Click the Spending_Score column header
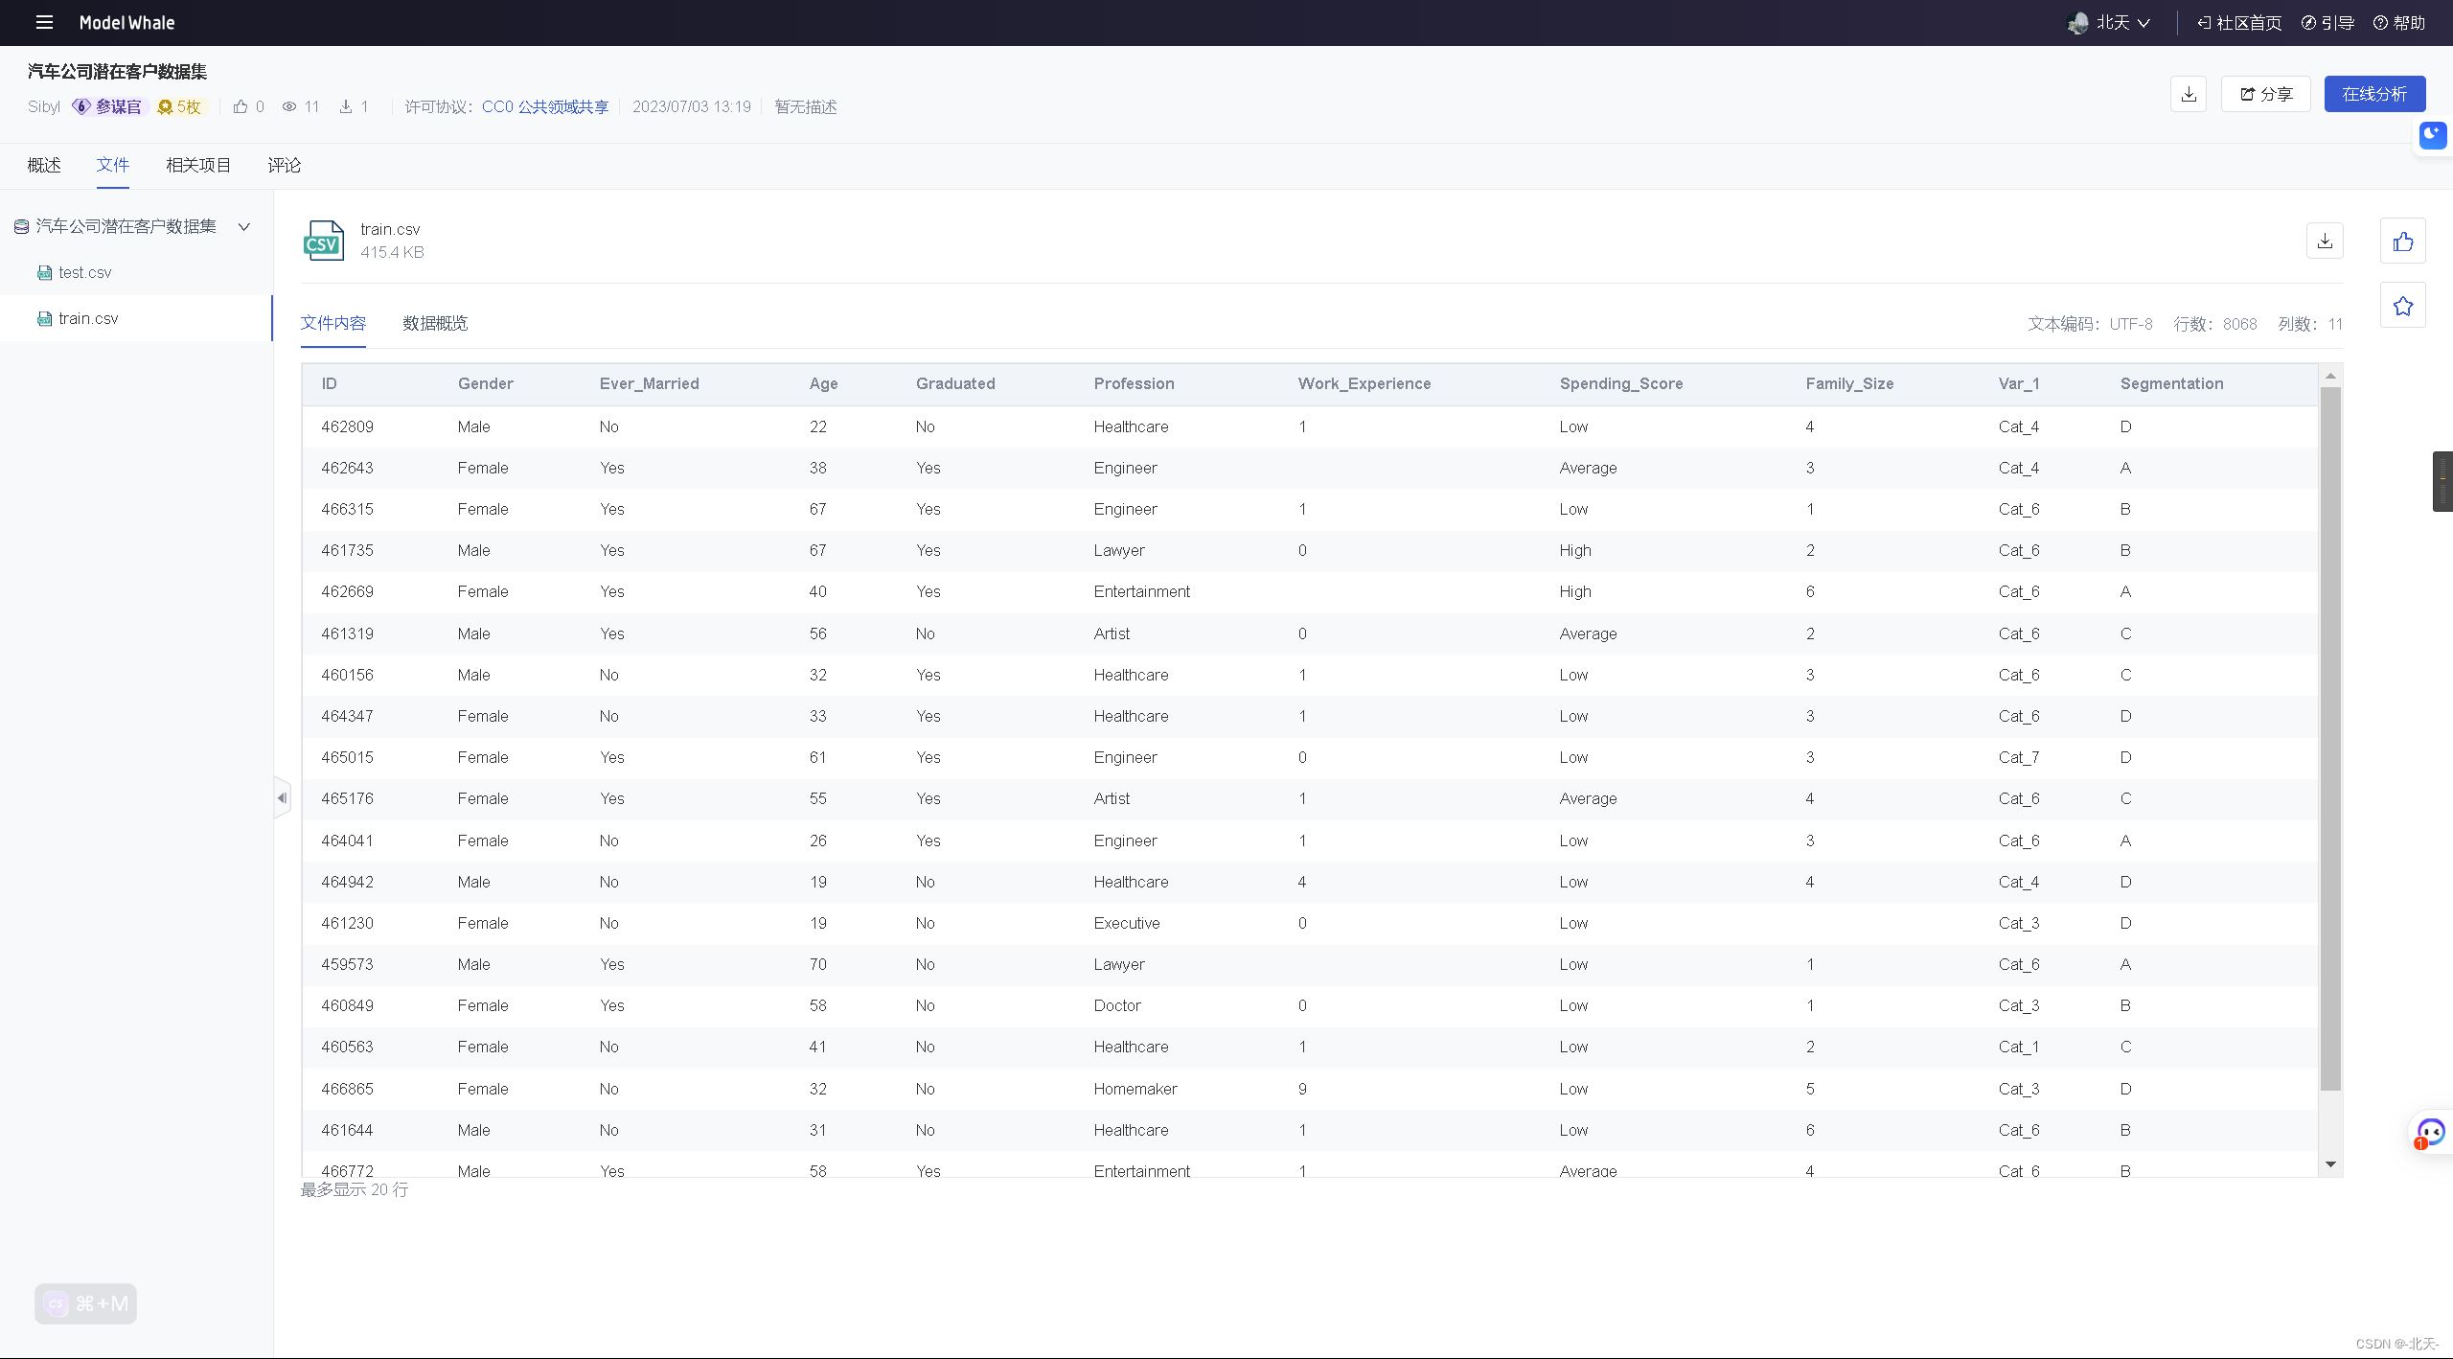 click(1620, 383)
